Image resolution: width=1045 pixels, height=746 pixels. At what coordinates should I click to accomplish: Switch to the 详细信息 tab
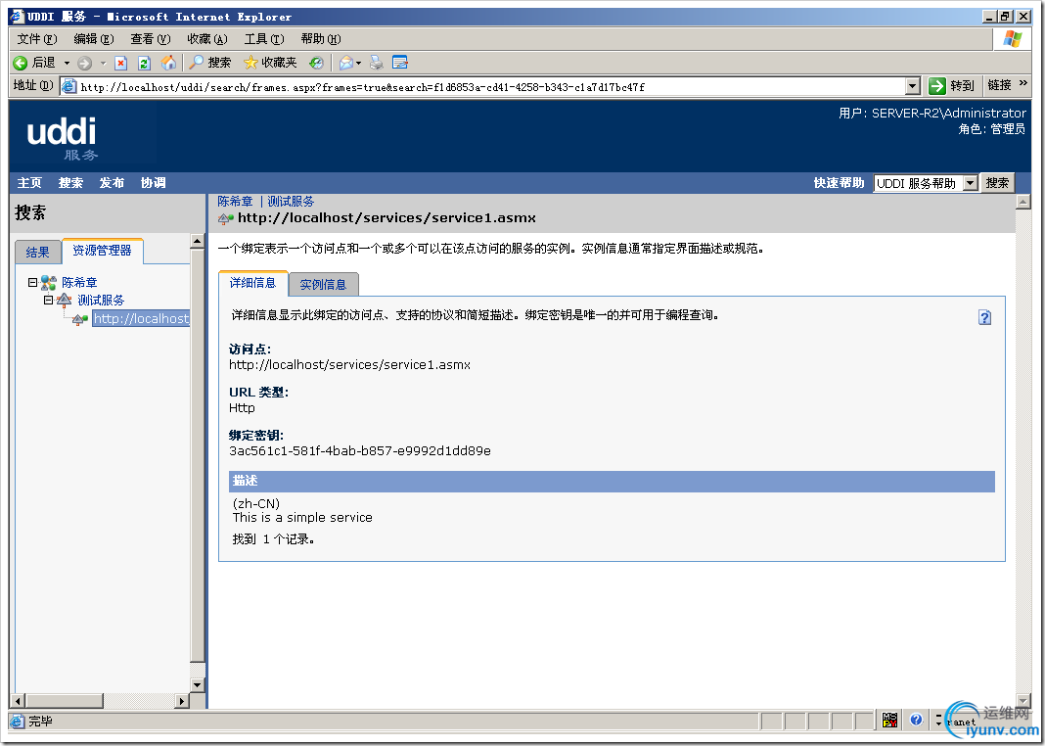point(253,283)
